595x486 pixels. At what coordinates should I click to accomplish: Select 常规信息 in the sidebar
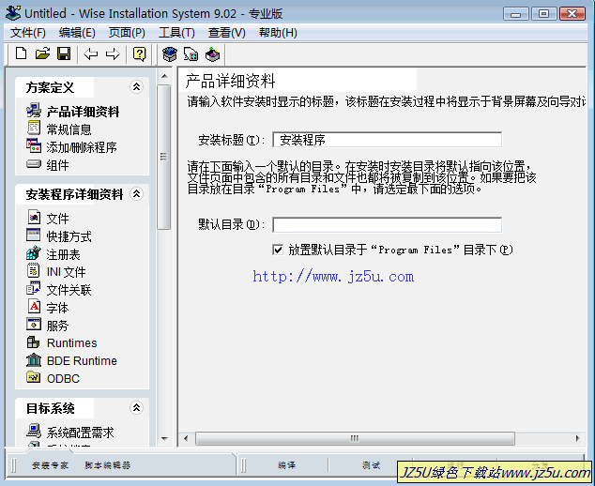point(69,129)
